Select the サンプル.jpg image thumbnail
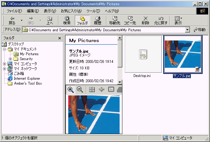 [x=183, y=54]
